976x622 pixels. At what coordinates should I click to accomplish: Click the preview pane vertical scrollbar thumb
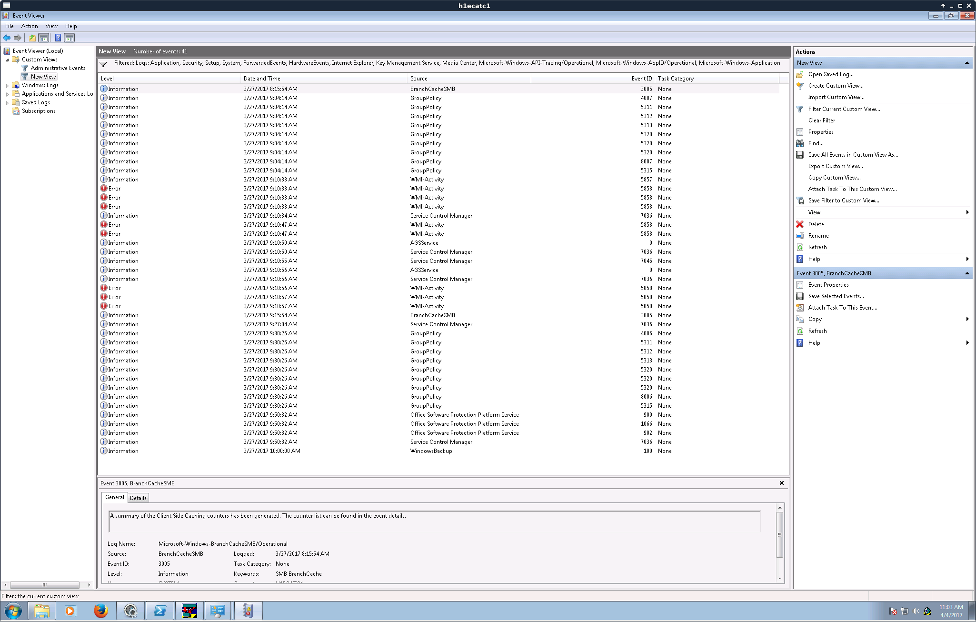(779, 534)
